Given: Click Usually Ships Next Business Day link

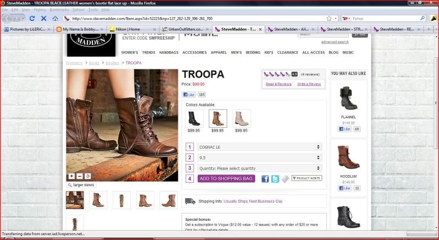Looking at the screenshot, I should click(x=253, y=201).
